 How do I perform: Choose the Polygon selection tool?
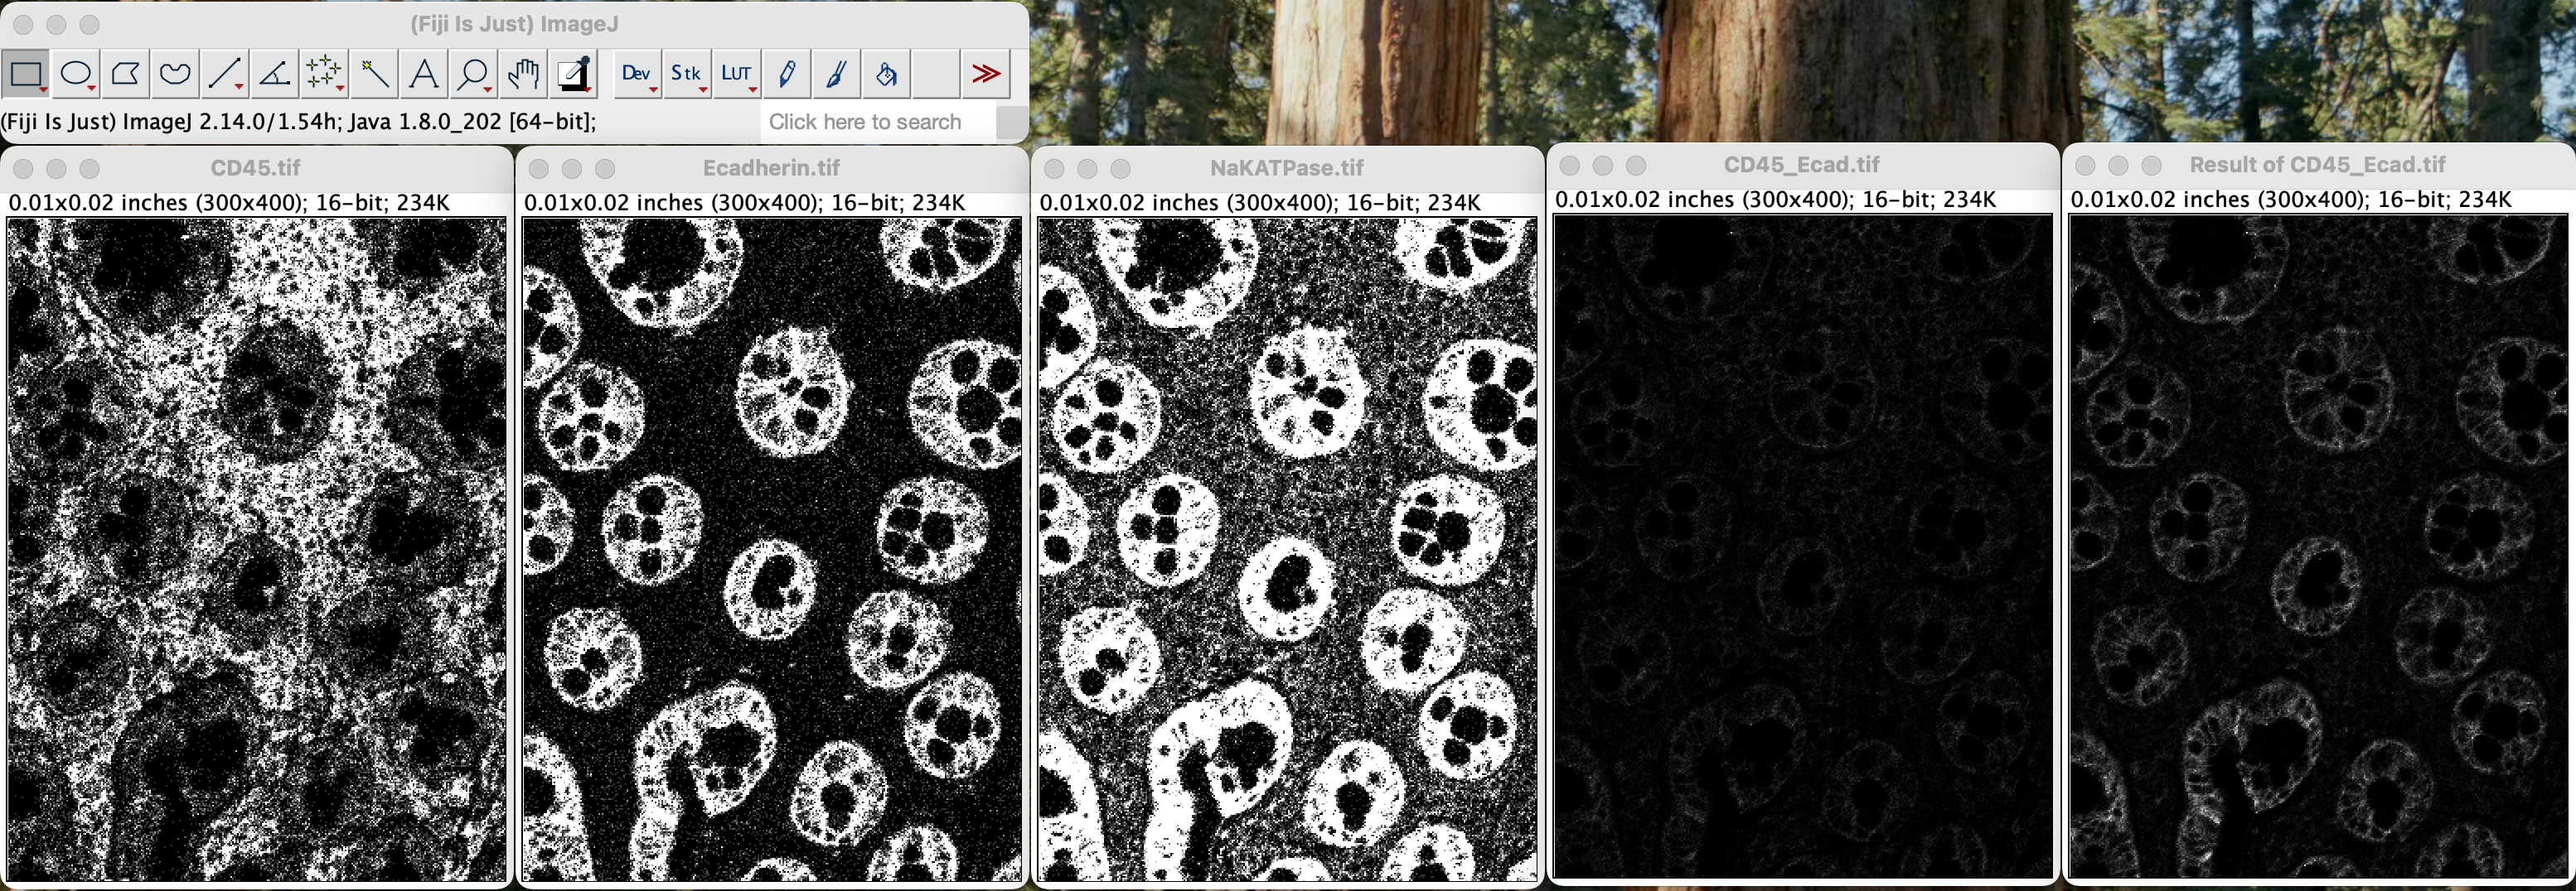tap(126, 74)
